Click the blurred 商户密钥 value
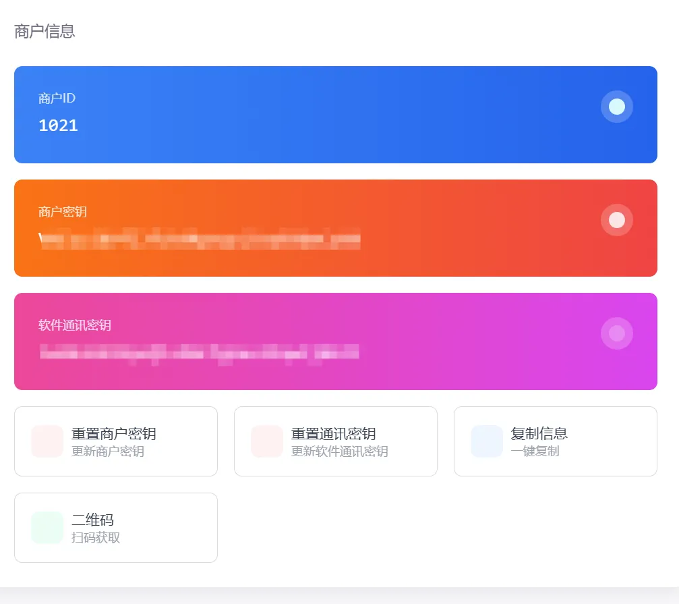This screenshot has height=604, width=679. pyautogui.click(x=200, y=239)
